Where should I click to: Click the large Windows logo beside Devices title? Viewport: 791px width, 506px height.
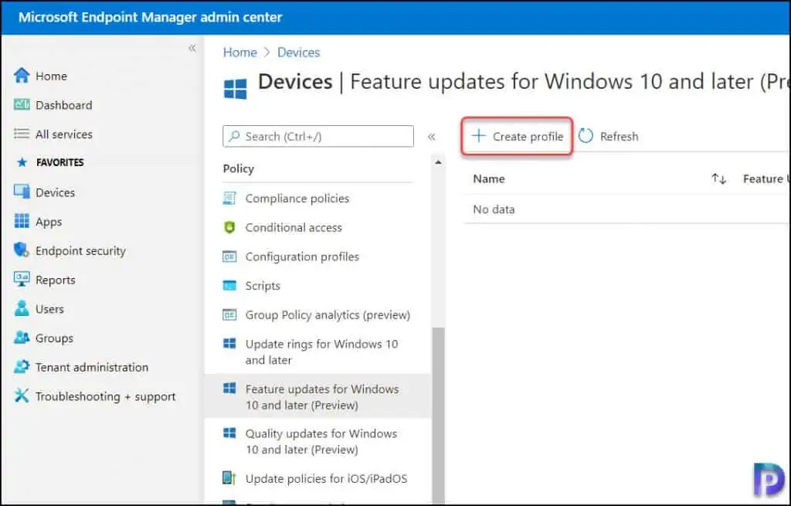coord(236,89)
